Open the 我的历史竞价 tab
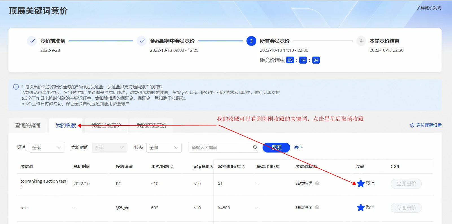Viewport: 452px width, 224px height. [x=152, y=126]
